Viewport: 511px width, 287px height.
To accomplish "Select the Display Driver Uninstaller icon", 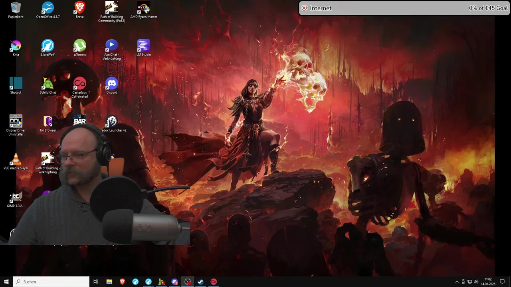I will tap(16, 126).
